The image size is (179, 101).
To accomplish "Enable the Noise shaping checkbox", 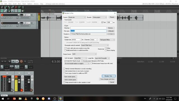I will [106, 50].
